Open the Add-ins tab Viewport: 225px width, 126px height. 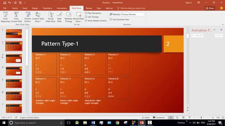click(109, 8)
